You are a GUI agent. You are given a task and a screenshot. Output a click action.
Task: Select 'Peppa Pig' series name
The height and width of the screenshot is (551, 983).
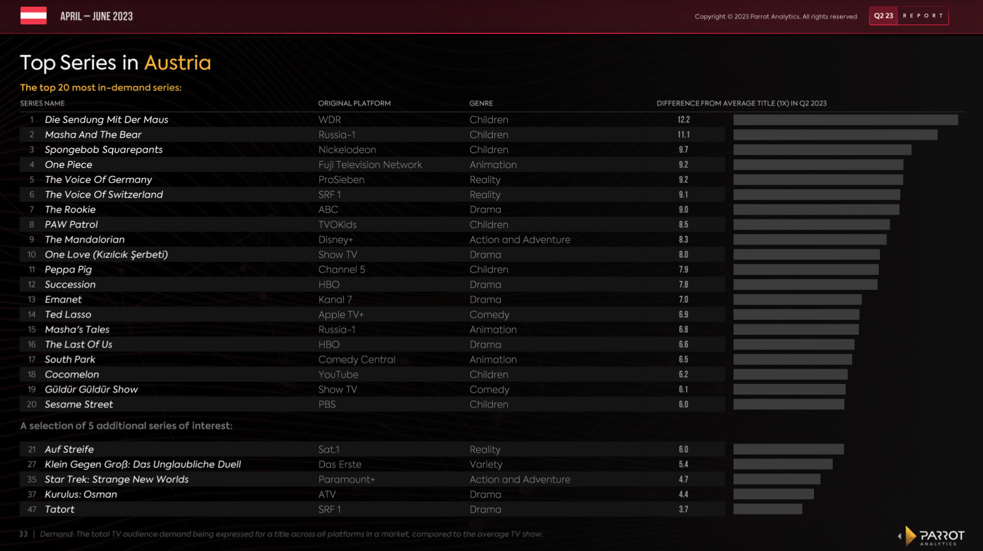click(68, 269)
